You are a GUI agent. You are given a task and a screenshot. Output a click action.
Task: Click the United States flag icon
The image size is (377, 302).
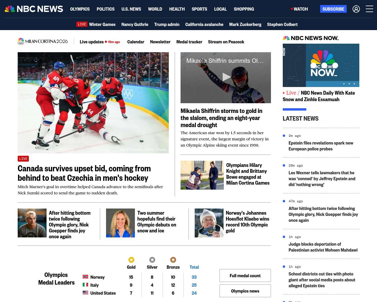(85, 293)
